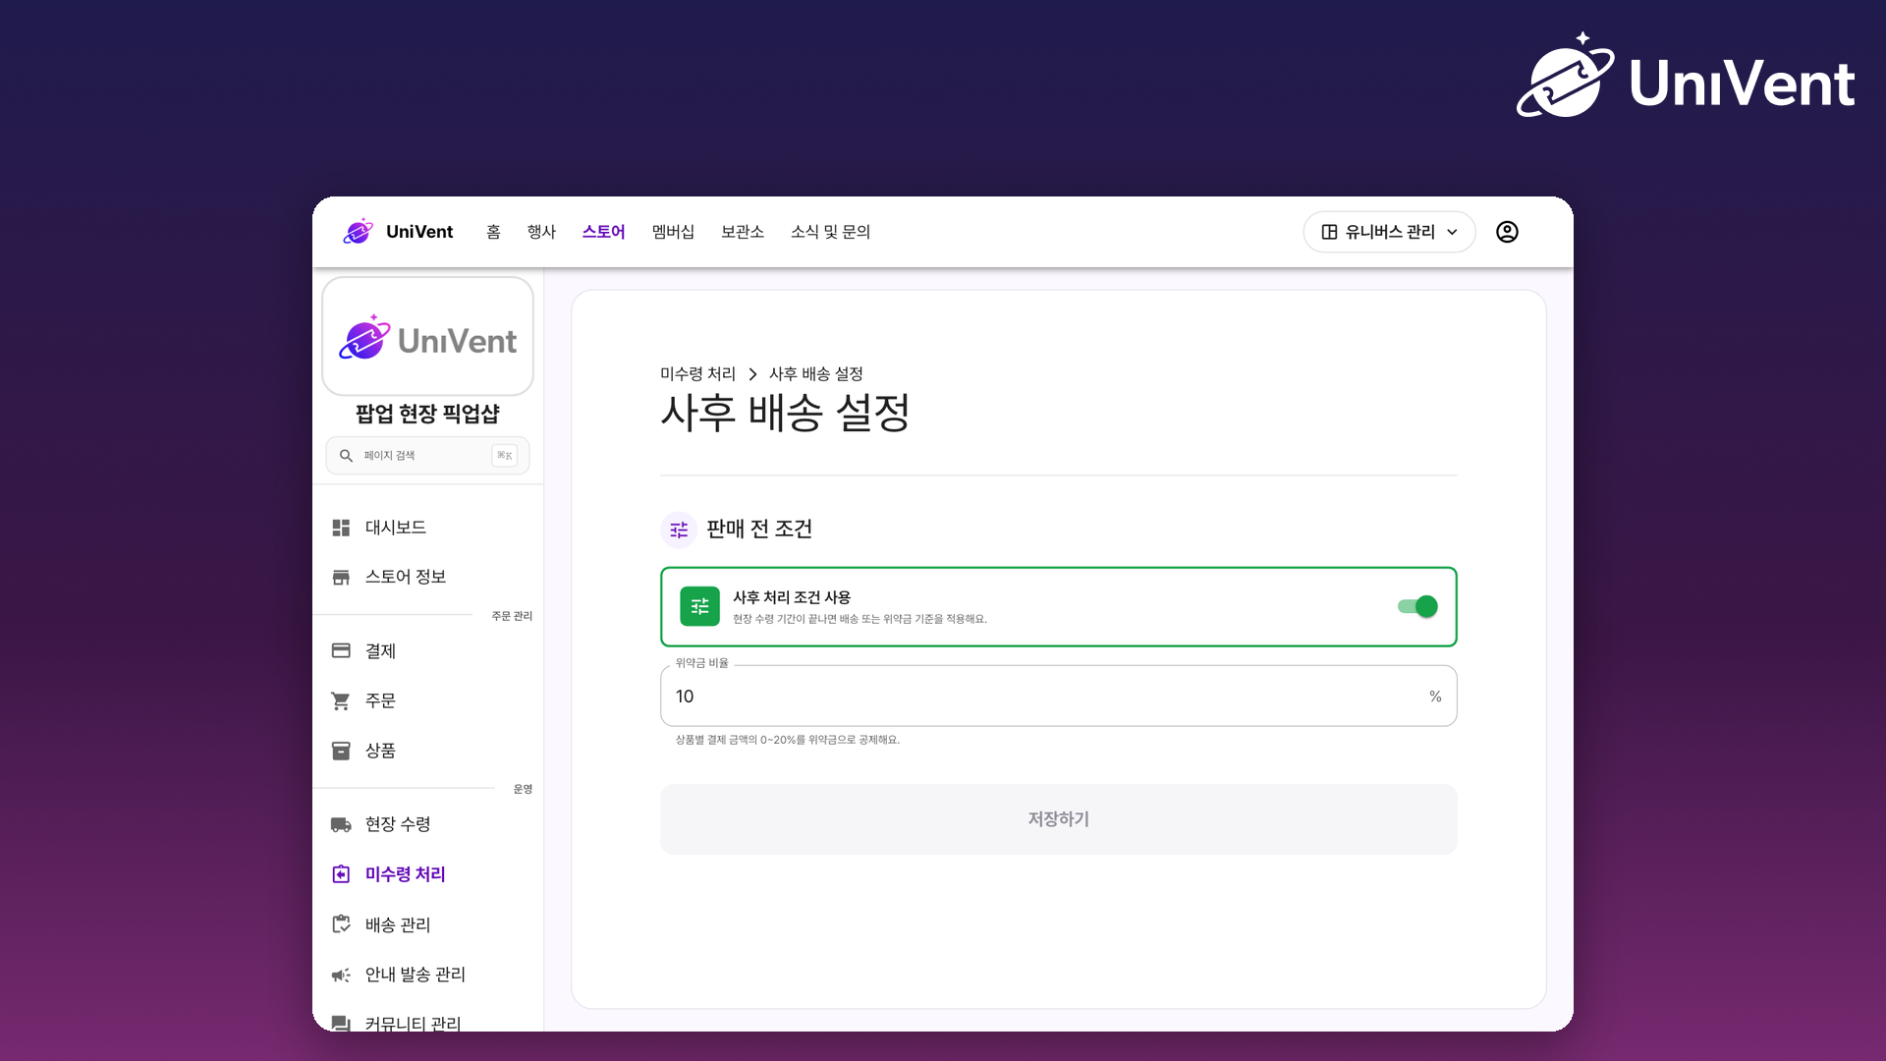
Task: Click the ⌘K shortcut badge
Action: tap(504, 456)
